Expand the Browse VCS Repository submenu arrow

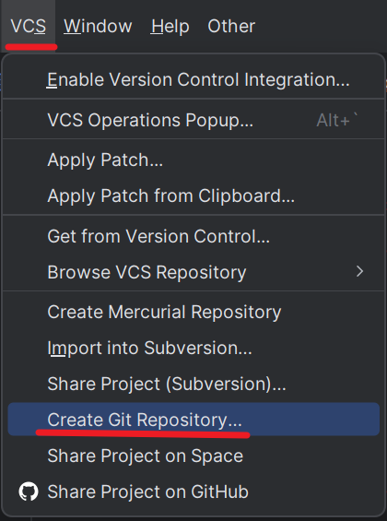[359, 272]
